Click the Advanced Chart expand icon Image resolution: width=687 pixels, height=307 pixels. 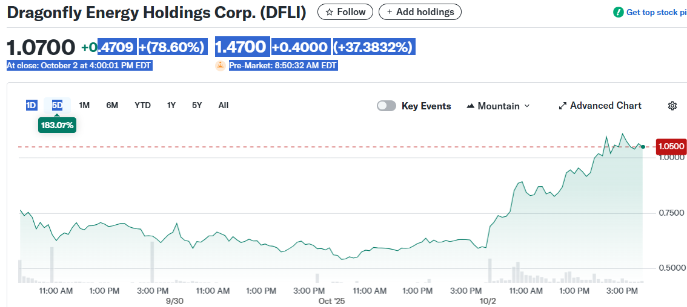click(562, 106)
